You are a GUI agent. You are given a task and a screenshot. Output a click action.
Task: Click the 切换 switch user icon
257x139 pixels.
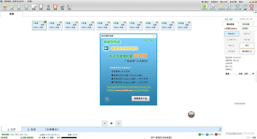coord(62,7)
